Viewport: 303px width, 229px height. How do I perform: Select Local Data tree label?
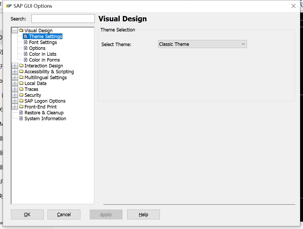35,83
